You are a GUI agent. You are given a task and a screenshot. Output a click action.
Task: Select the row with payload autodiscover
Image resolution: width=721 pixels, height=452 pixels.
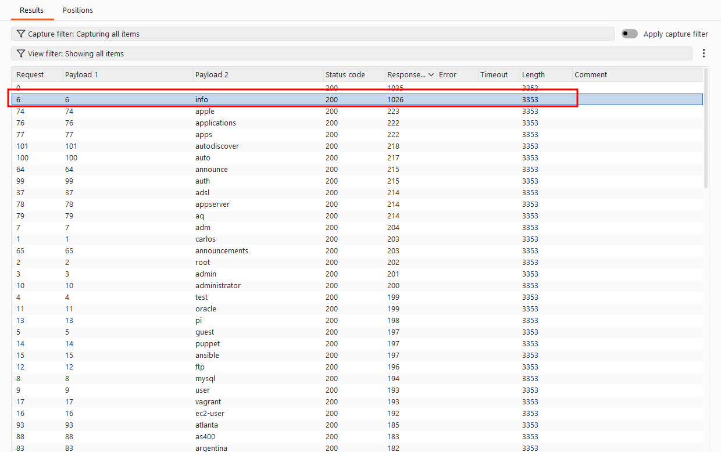click(357, 146)
